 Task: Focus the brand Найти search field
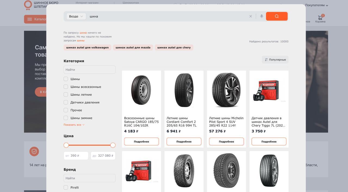pyautogui.click(x=89, y=178)
